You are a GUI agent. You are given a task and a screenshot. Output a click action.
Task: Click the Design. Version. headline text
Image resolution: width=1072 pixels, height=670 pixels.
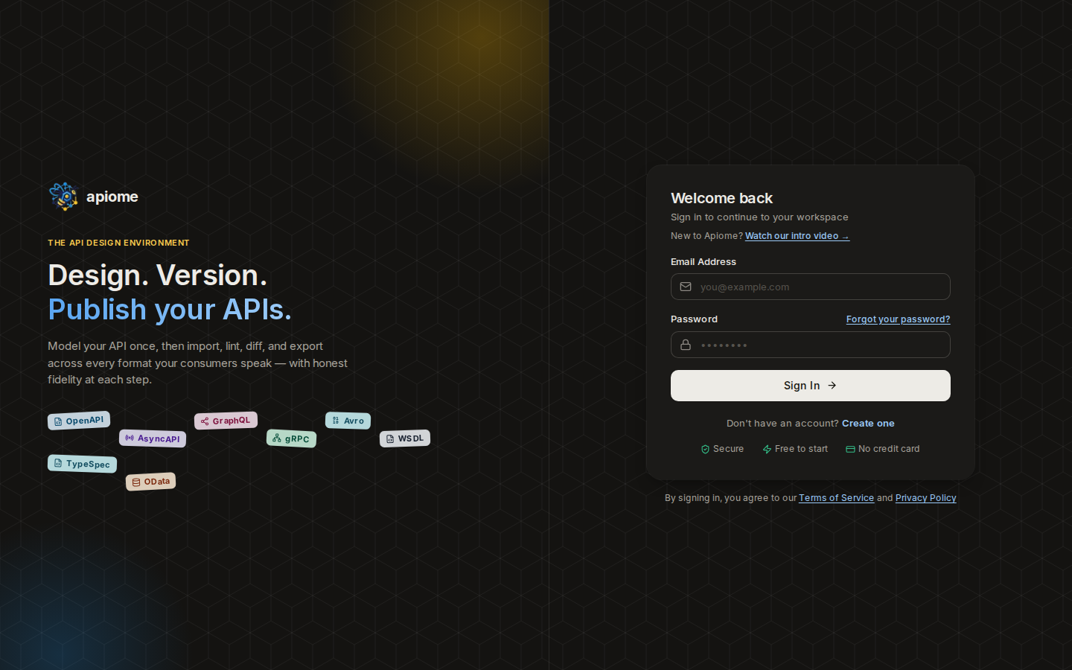[x=157, y=275]
